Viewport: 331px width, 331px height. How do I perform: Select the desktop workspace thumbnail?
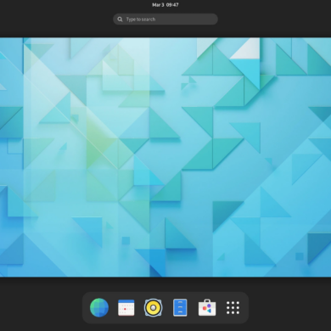(165, 157)
